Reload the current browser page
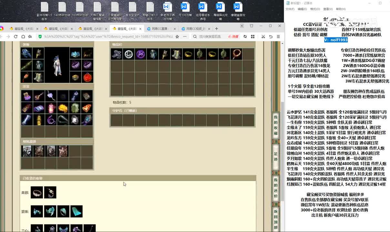 [15, 37]
